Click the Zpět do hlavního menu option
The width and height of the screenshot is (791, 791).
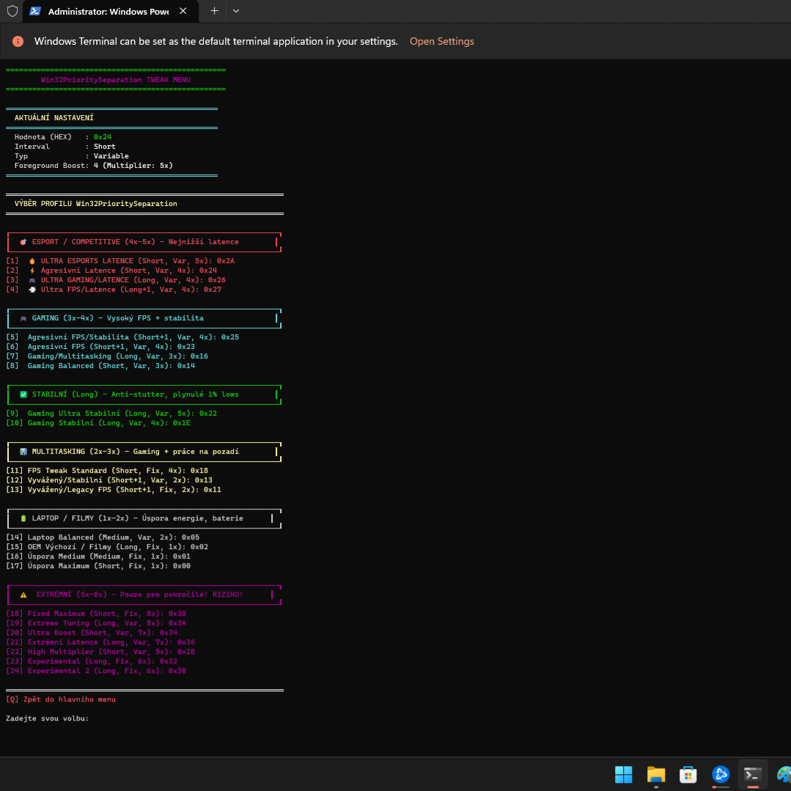click(x=69, y=699)
